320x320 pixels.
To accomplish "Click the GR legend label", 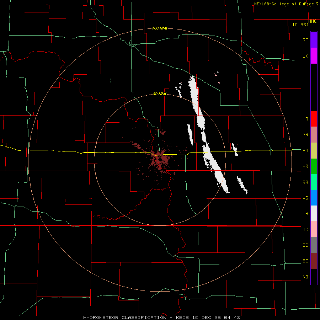I will pos(305,135).
